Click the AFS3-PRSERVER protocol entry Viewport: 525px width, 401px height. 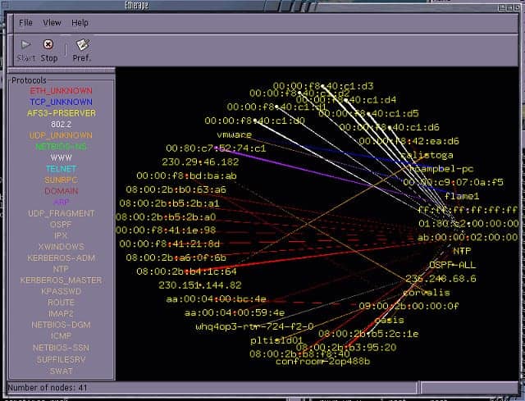click(x=62, y=113)
